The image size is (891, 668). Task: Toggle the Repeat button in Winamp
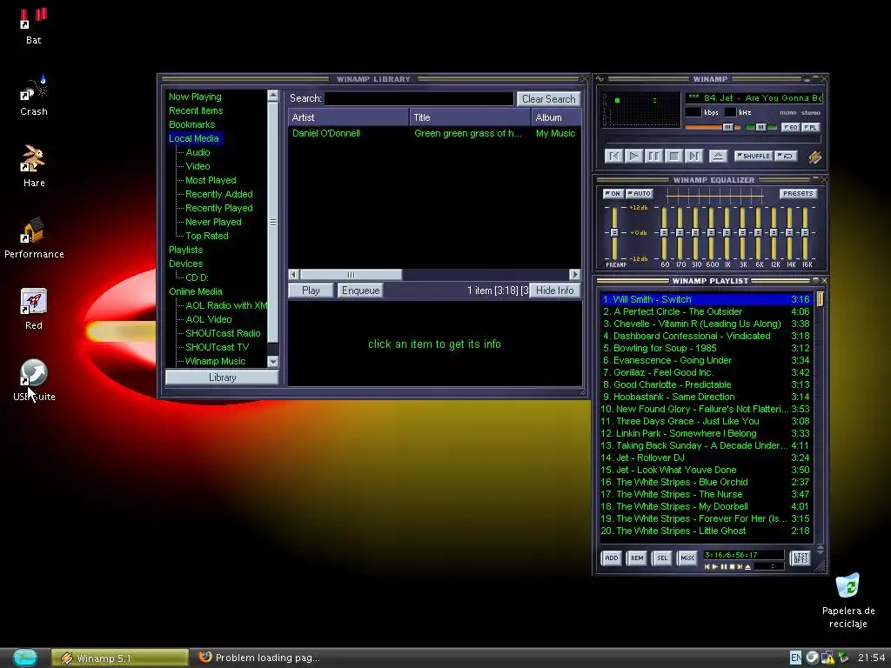point(787,156)
